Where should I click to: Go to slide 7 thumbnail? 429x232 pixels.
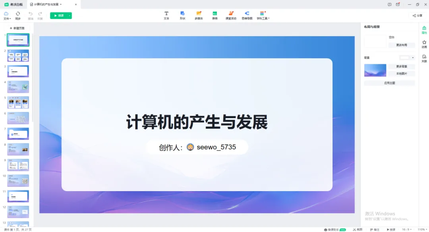point(18,134)
